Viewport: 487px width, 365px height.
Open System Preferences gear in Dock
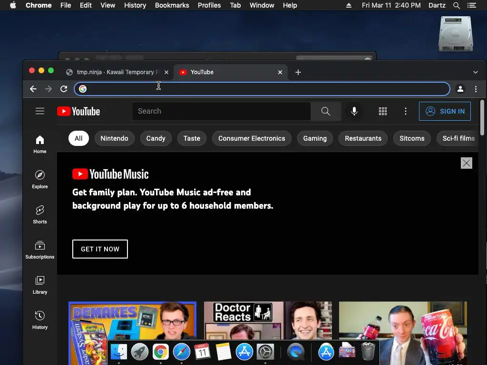265,352
